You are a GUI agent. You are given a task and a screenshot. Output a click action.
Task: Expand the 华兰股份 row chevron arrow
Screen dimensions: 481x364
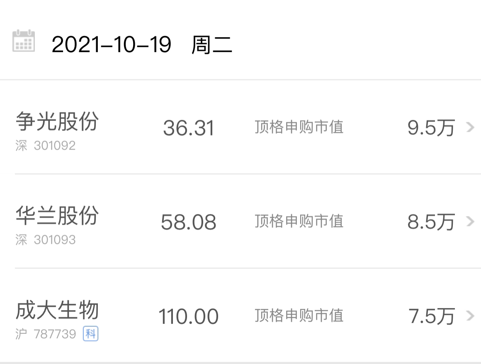click(470, 221)
